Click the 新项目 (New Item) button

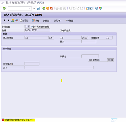[24, 21]
